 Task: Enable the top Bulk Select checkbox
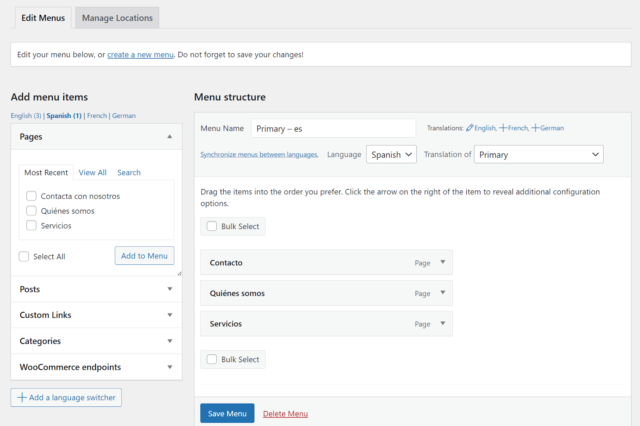pos(212,226)
